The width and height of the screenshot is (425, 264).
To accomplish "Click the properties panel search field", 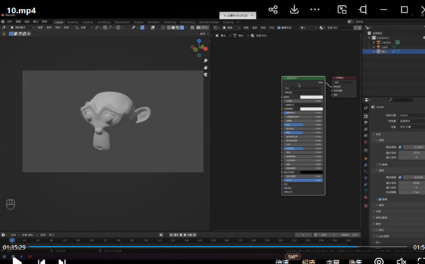I will (400, 100).
